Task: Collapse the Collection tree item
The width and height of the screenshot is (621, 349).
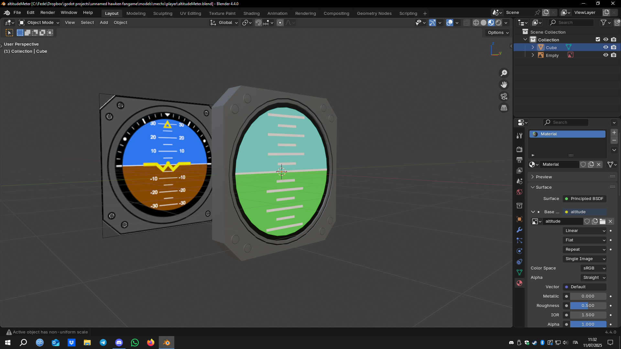Action: [x=525, y=39]
